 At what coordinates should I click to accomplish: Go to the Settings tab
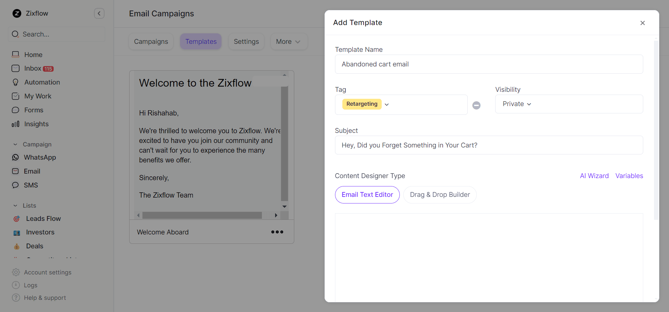(246, 42)
